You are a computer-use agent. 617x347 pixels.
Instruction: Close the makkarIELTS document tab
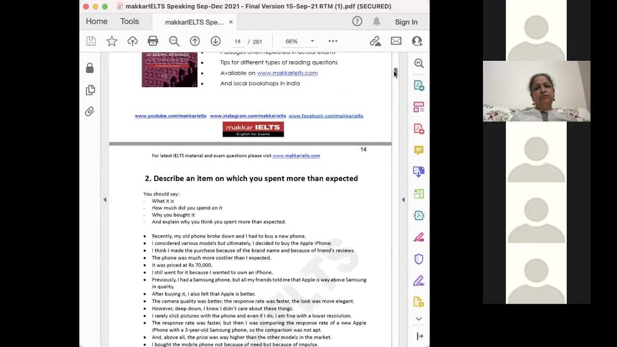pos(231,22)
